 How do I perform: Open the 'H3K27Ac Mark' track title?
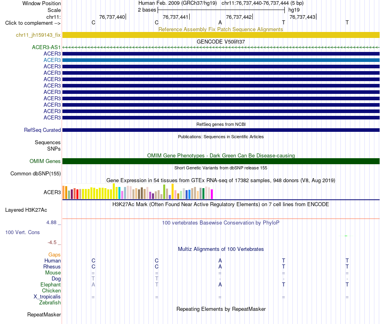[x=221, y=204]
